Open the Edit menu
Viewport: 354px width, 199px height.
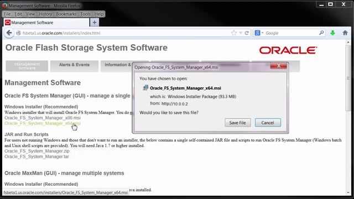tap(18, 14)
